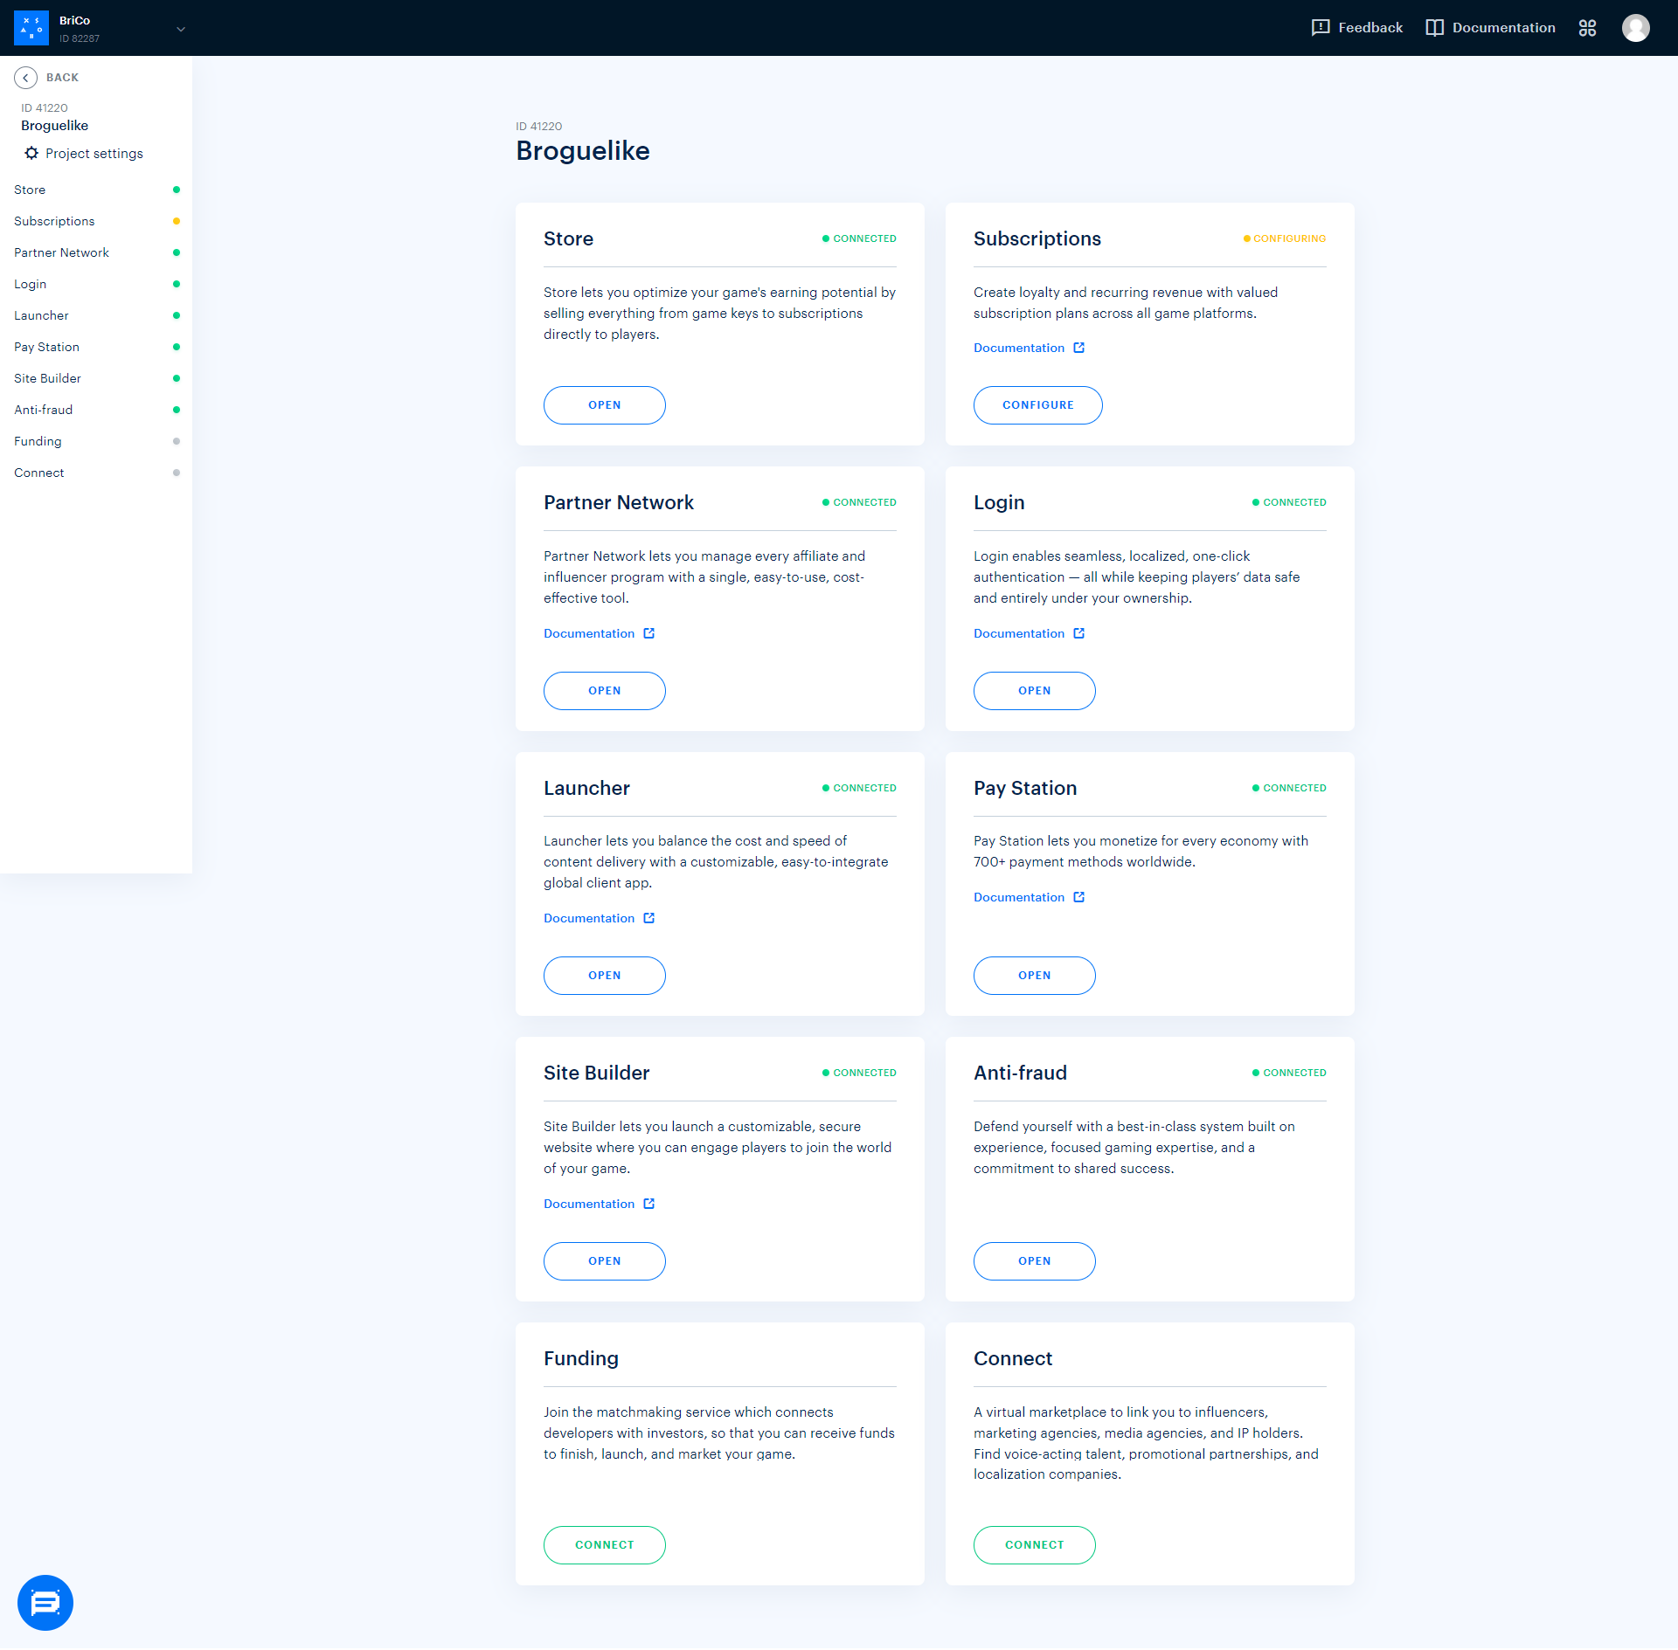Select Funding in the sidebar
1678x1650 pixels.
pos(96,441)
